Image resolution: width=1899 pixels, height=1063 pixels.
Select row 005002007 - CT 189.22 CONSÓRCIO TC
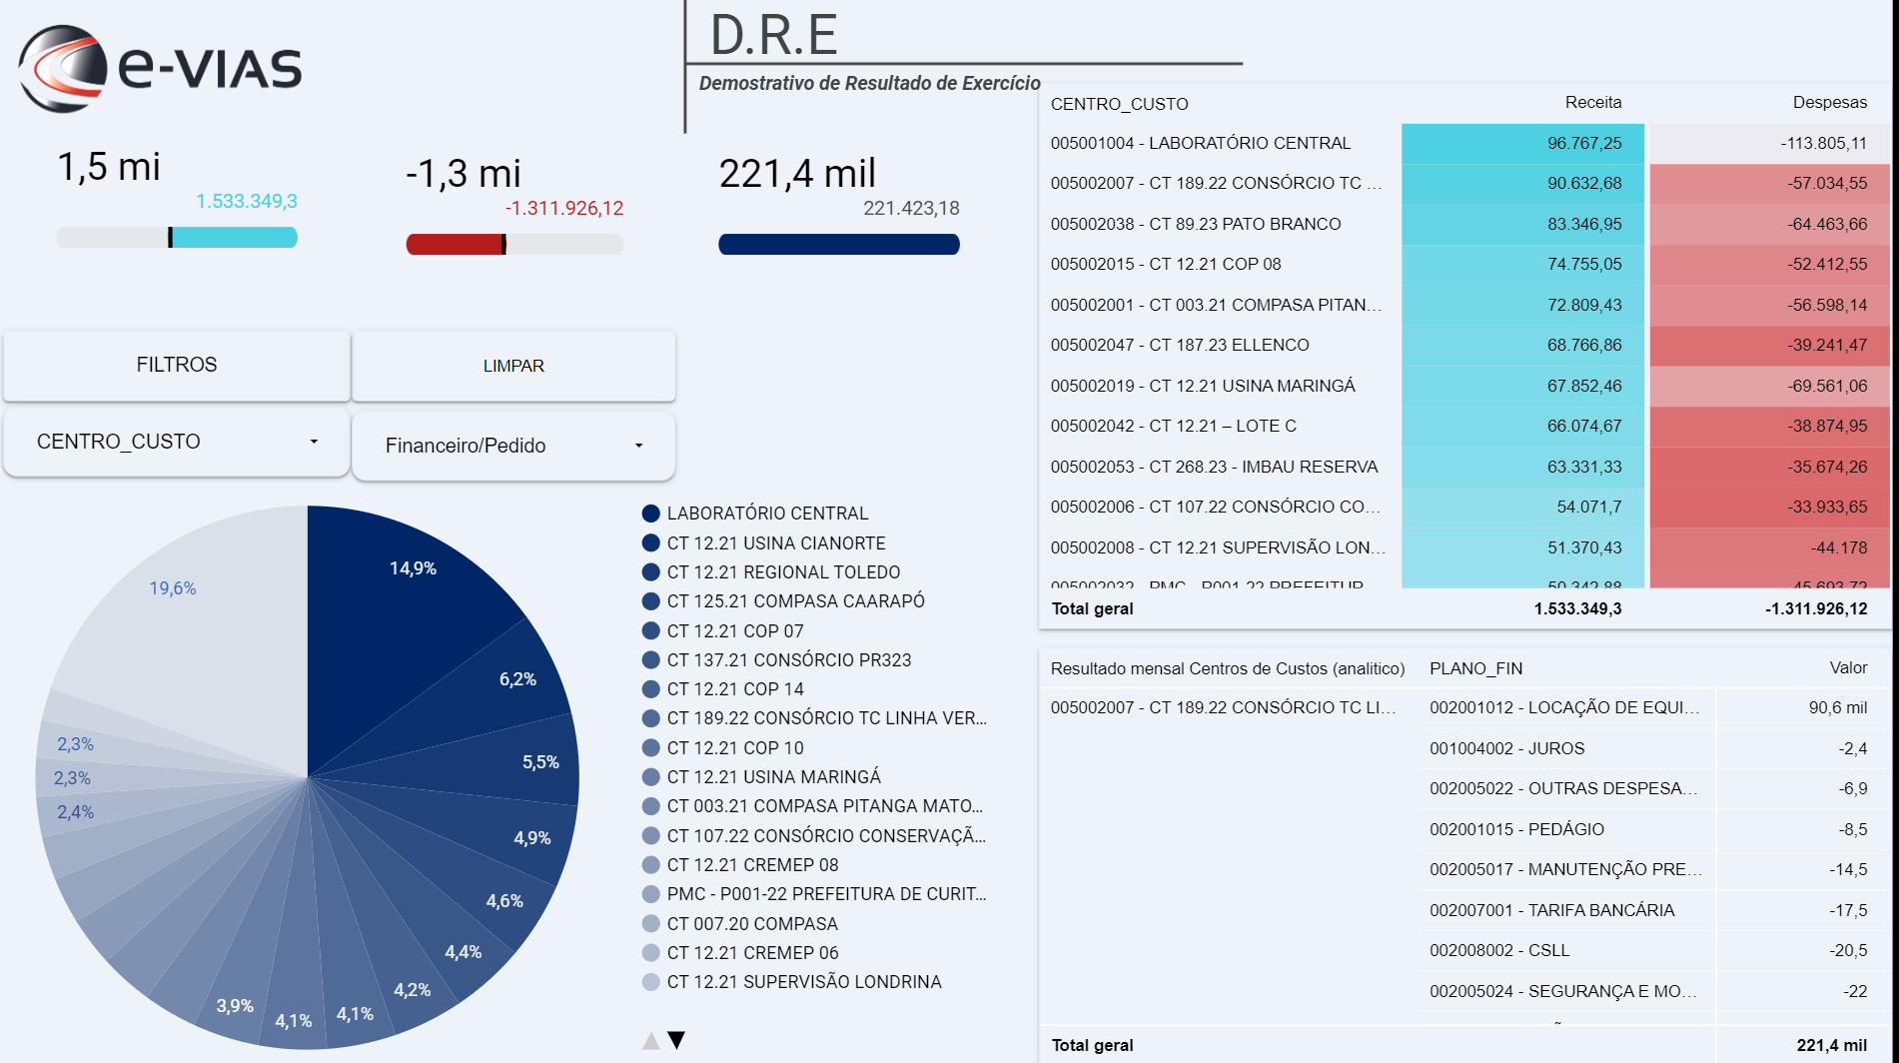pyautogui.click(x=1464, y=184)
